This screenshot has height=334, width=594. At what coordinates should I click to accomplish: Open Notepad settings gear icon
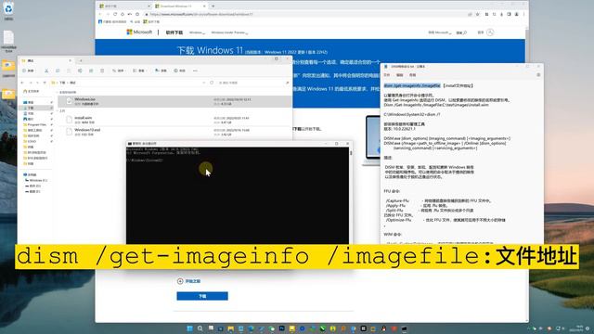coord(538,75)
